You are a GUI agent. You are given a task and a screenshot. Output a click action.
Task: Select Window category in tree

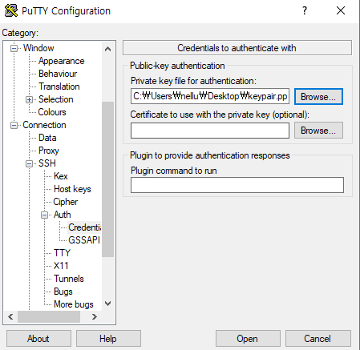pos(38,48)
